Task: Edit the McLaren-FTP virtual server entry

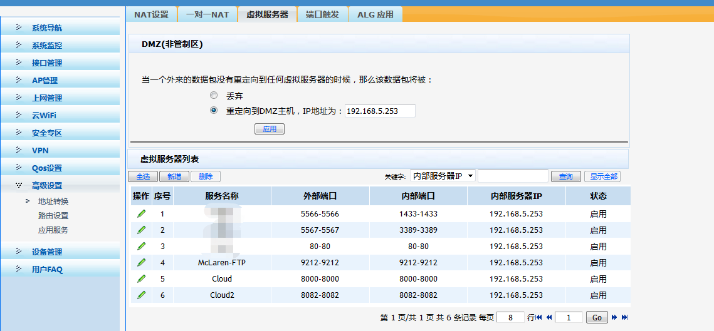Action: 141,263
